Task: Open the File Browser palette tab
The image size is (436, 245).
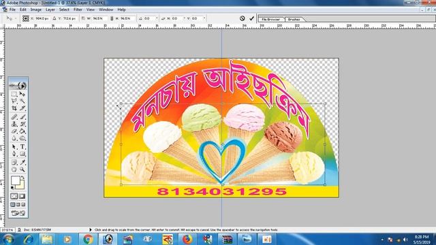Action: click(x=271, y=20)
